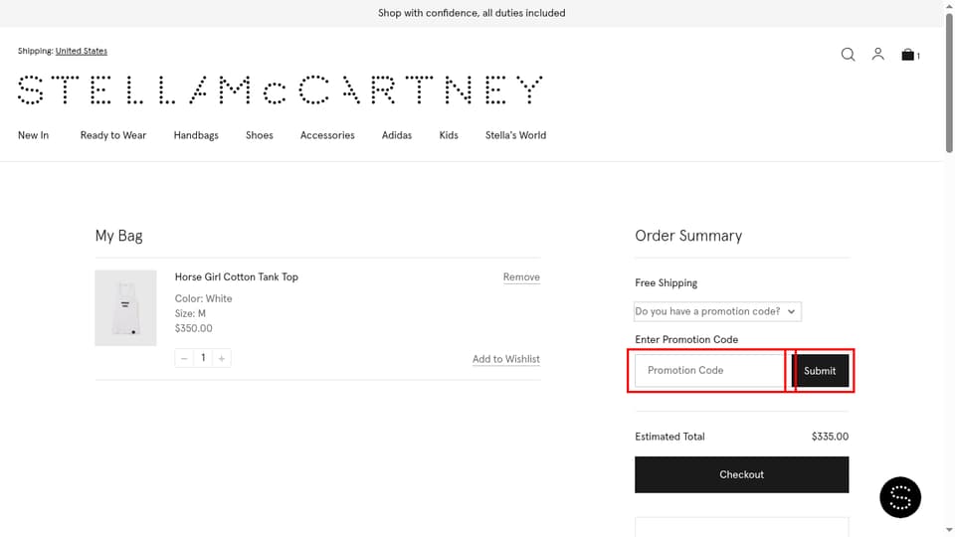The width and height of the screenshot is (955, 537).
Task: Proceed with the Checkout button
Action: click(741, 475)
